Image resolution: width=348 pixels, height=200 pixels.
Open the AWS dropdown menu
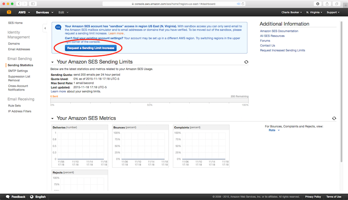(x=24, y=12)
